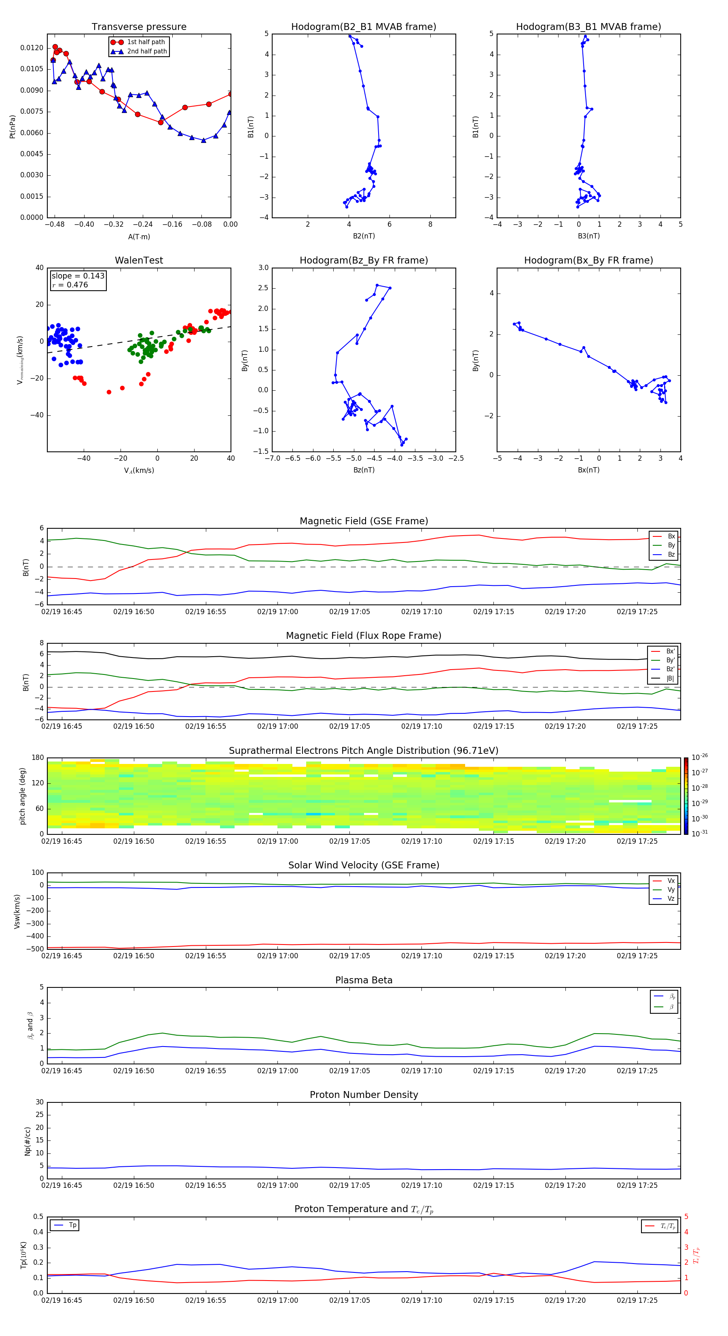This screenshot has height=1336, width=728.
Task: Select the Vy legend entry
Action: 664,889
